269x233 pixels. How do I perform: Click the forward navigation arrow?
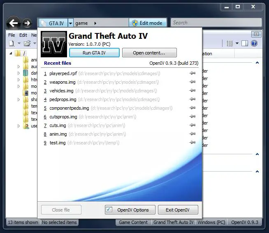tap(27, 23)
